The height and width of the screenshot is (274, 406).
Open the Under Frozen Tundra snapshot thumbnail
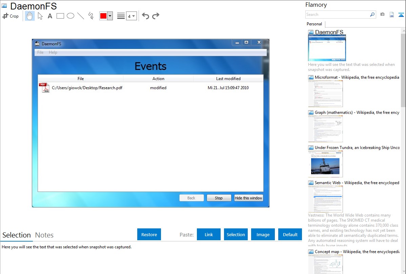(x=325, y=164)
